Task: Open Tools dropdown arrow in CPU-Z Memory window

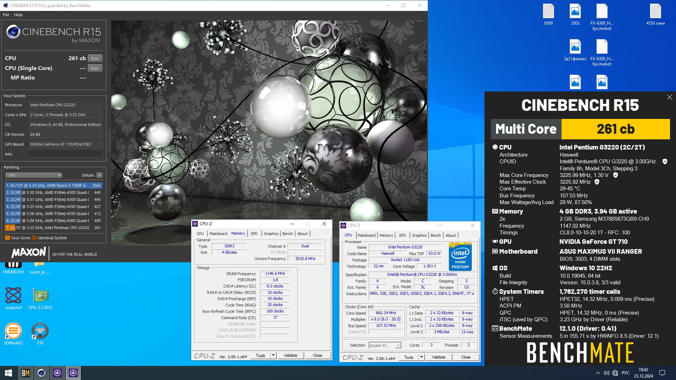Action: (x=273, y=355)
